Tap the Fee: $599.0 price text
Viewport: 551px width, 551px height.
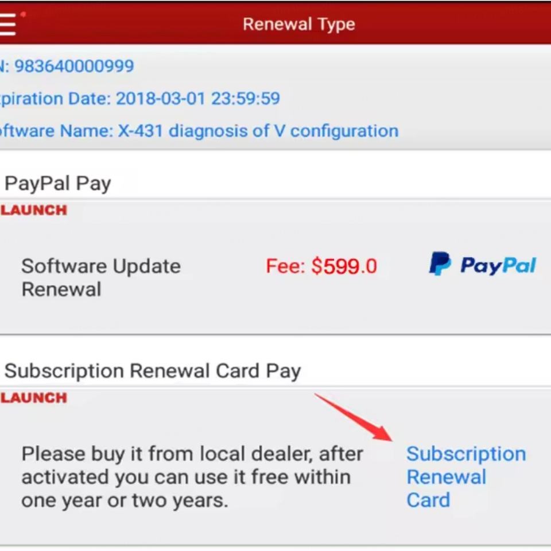tap(321, 266)
